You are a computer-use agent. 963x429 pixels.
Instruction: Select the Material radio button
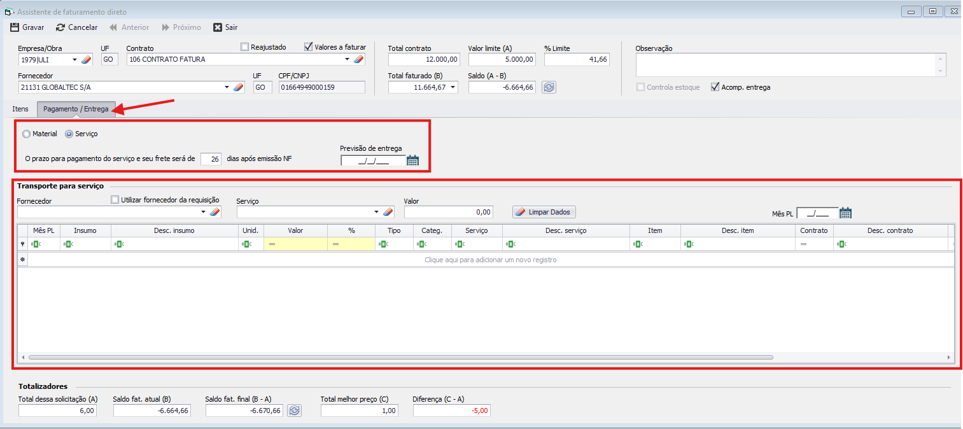[26, 134]
